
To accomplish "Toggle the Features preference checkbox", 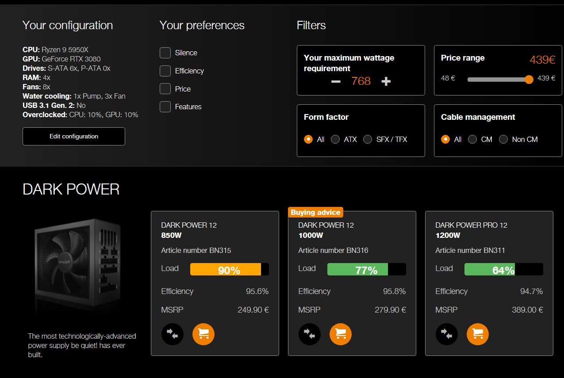I will point(165,107).
